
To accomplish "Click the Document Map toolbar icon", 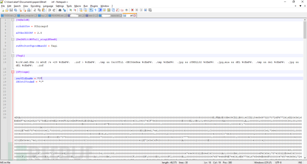I will 109,10.
